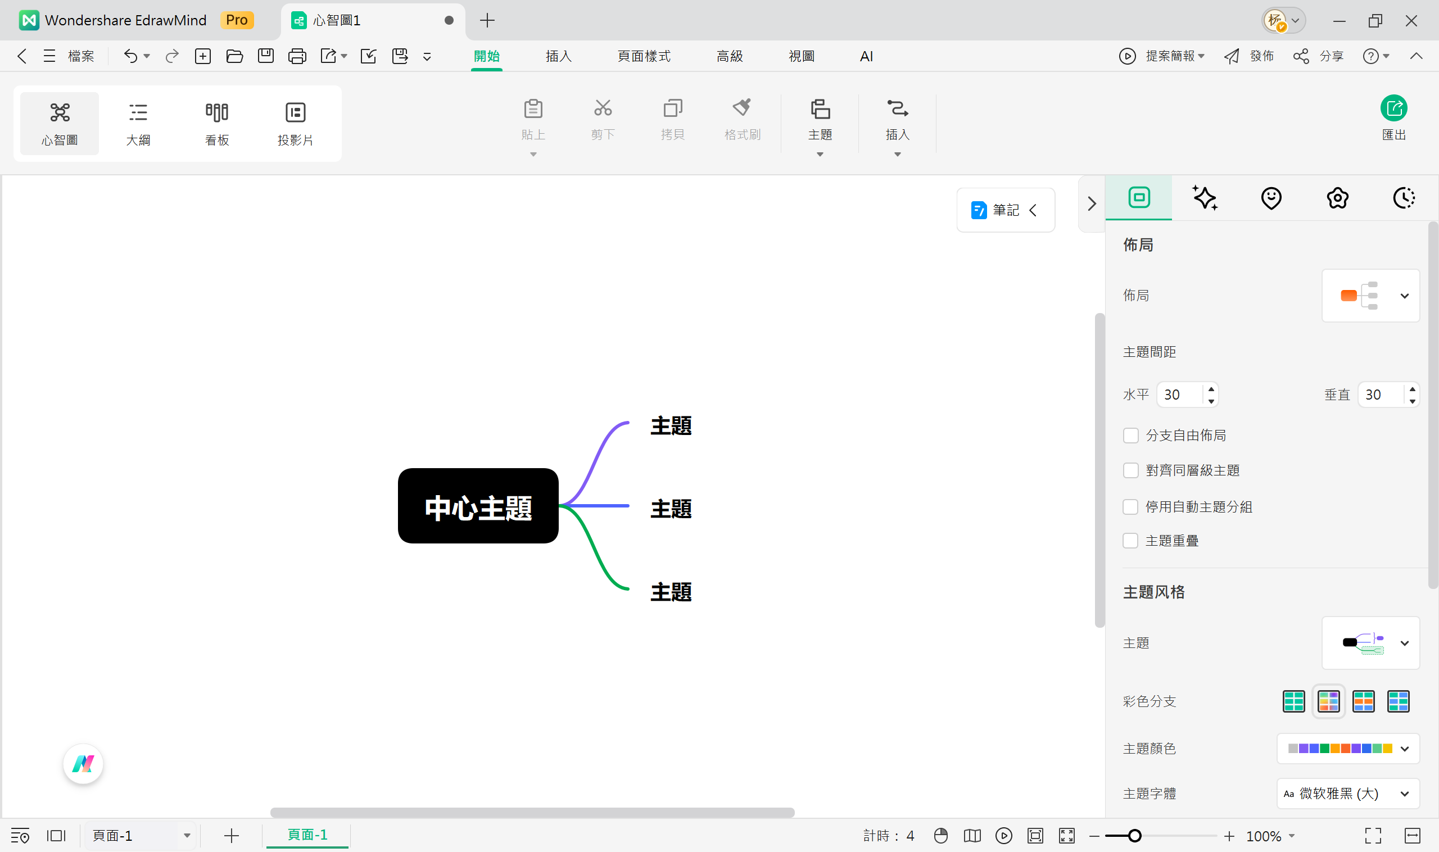Open the AI sparkle panel on the right

1204,197
